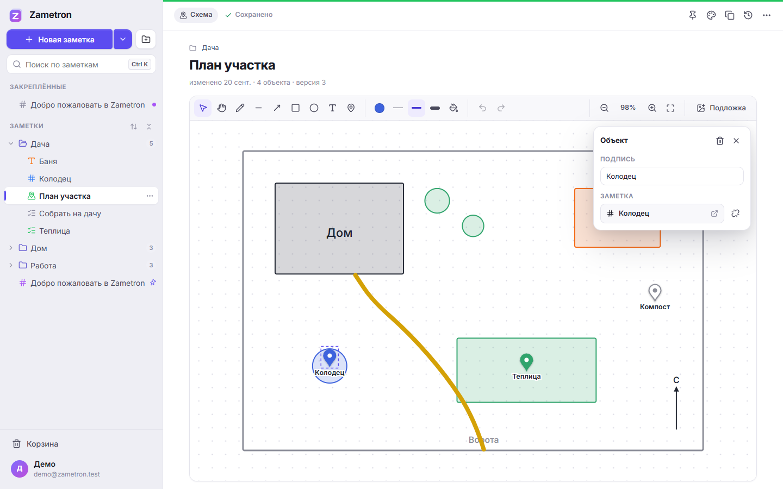Open version history

point(748,15)
